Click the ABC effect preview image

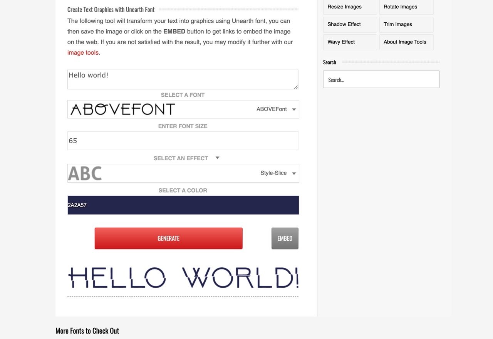click(x=85, y=173)
